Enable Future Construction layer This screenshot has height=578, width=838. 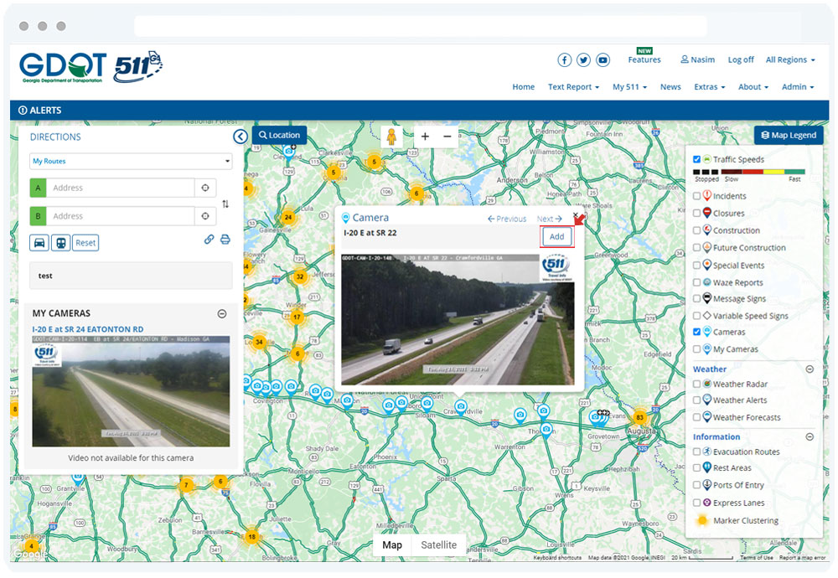tap(697, 248)
